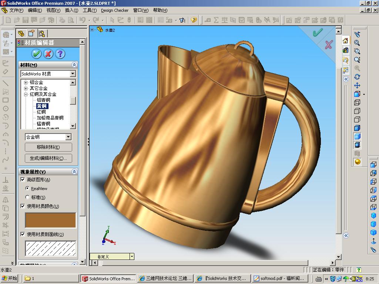Click Shaded With Edges display icon

click(x=357, y=128)
